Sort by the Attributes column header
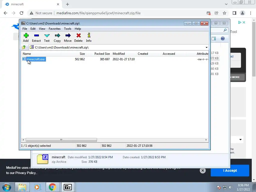The image size is (256, 192). pos(197,54)
